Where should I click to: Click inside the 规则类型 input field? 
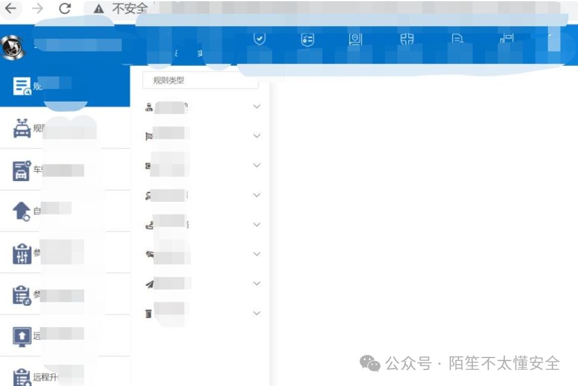pyautogui.click(x=200, y=79)
